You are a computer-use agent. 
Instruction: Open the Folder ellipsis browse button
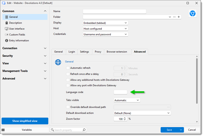click(x=174, y=17)
